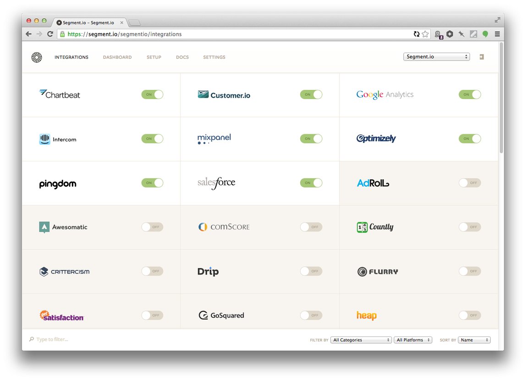The width and height of the screenshot is (526, 381).
Task: Open the Chartbeat integration logo
Action: 60,94
